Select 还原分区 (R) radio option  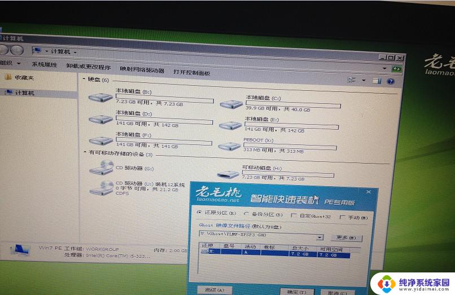click(x=199, y=212)
